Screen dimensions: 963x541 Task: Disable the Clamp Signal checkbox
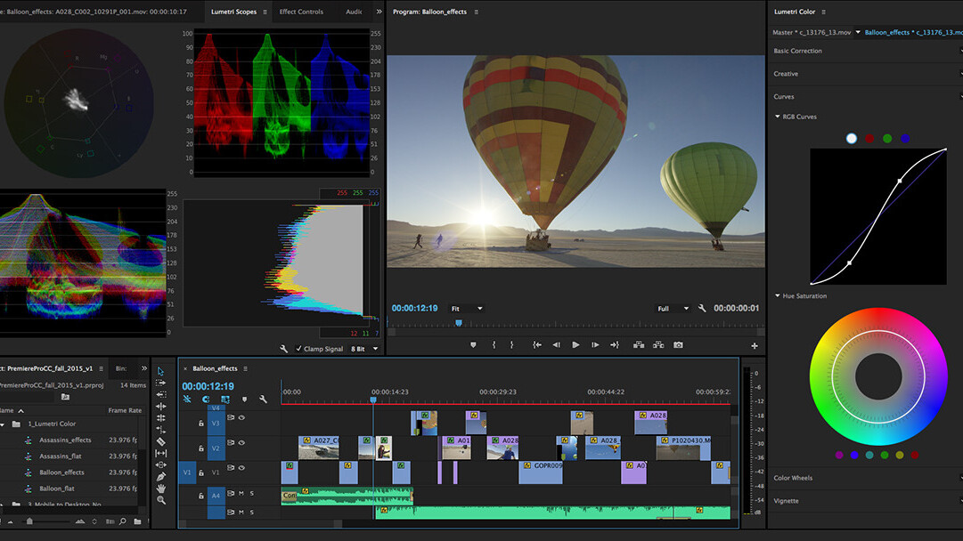pos(298,349)
